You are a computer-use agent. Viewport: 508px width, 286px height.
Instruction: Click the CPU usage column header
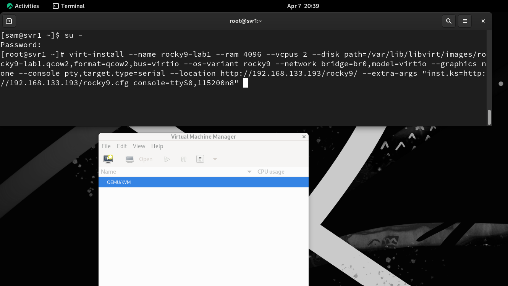point(271,172)
